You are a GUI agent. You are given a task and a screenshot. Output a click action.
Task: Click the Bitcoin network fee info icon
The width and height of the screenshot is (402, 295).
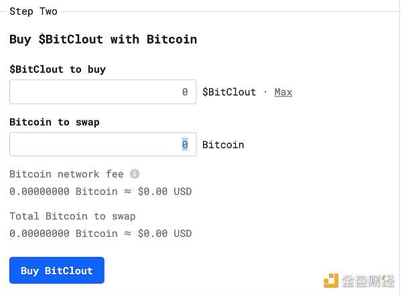(135, 174)
